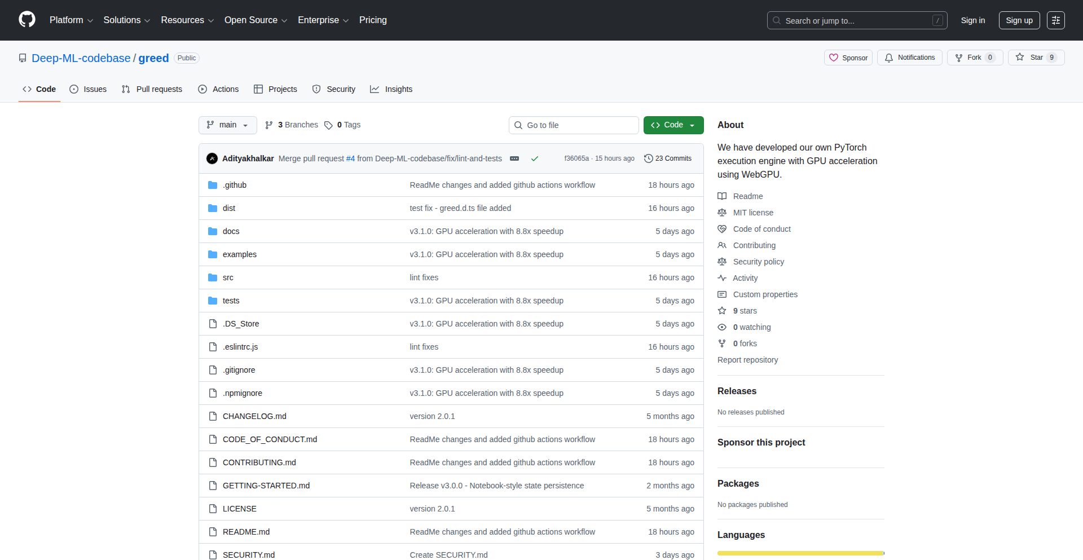Image resolution: width=1083 pixels, height=560 pixels.
Task: Click the GitHub home logo
Action: point(26,20)
